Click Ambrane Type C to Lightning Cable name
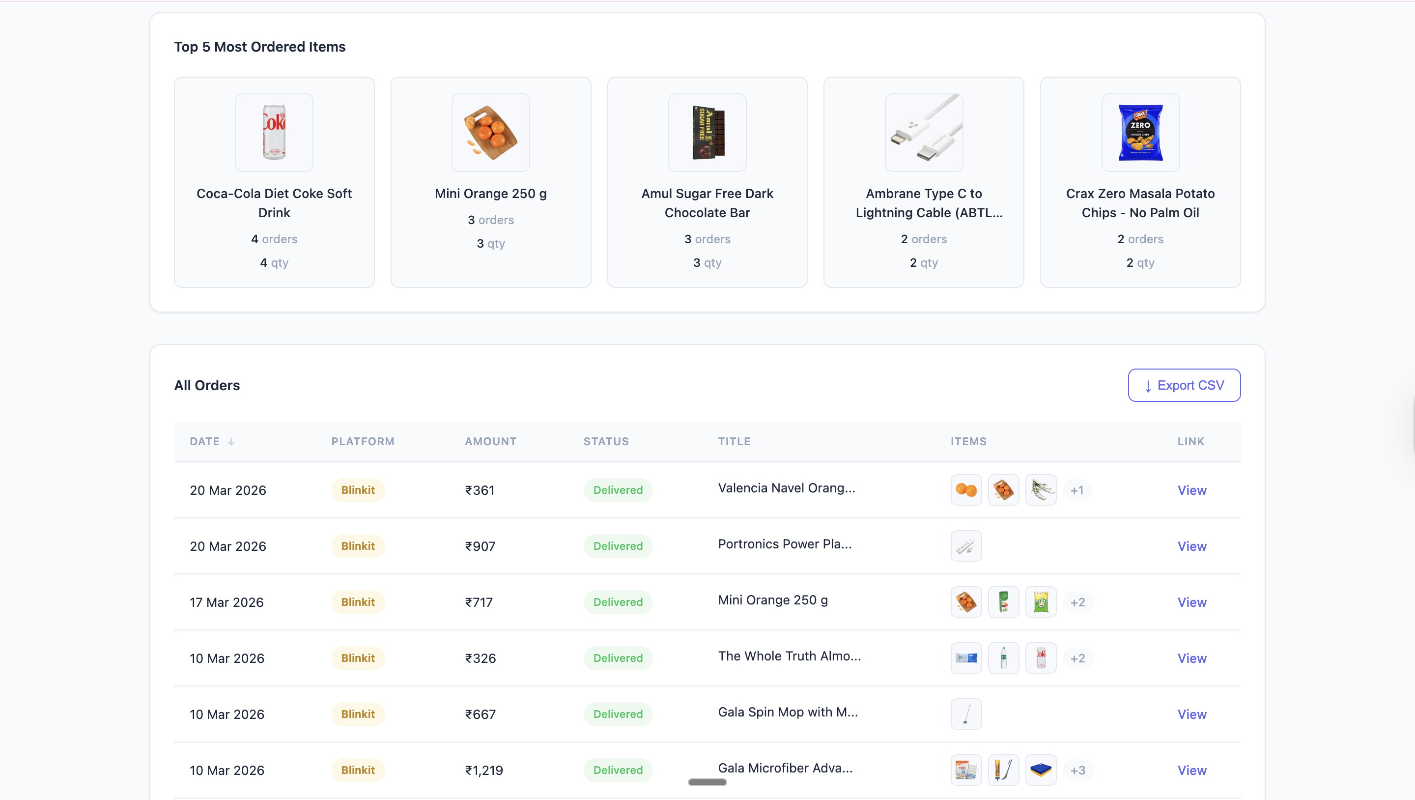Image resolution: width=1415 pixels, height=800 pixels. click(929, 203)
